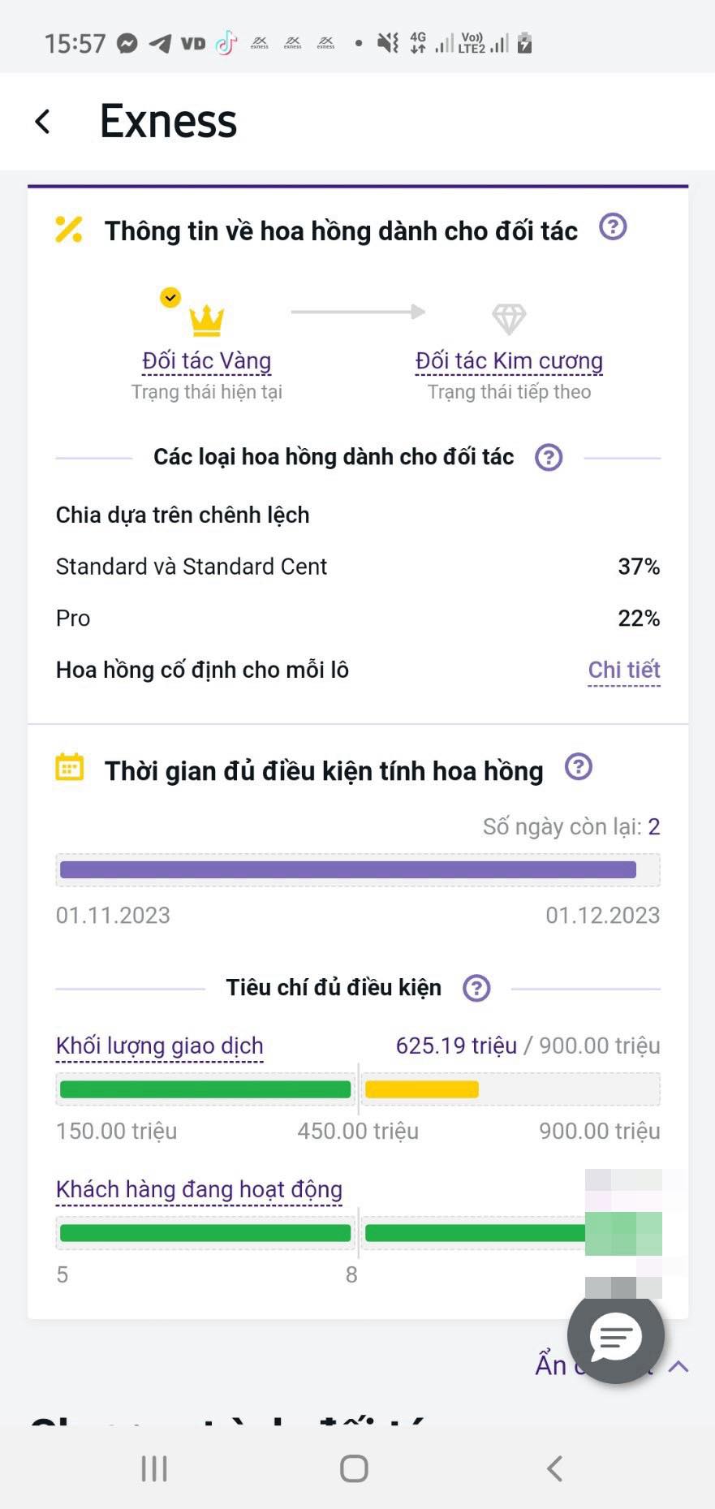Open help for qualification criteria
The image size is (715, 1509).
pyautogui.click(x=476, y=988)
